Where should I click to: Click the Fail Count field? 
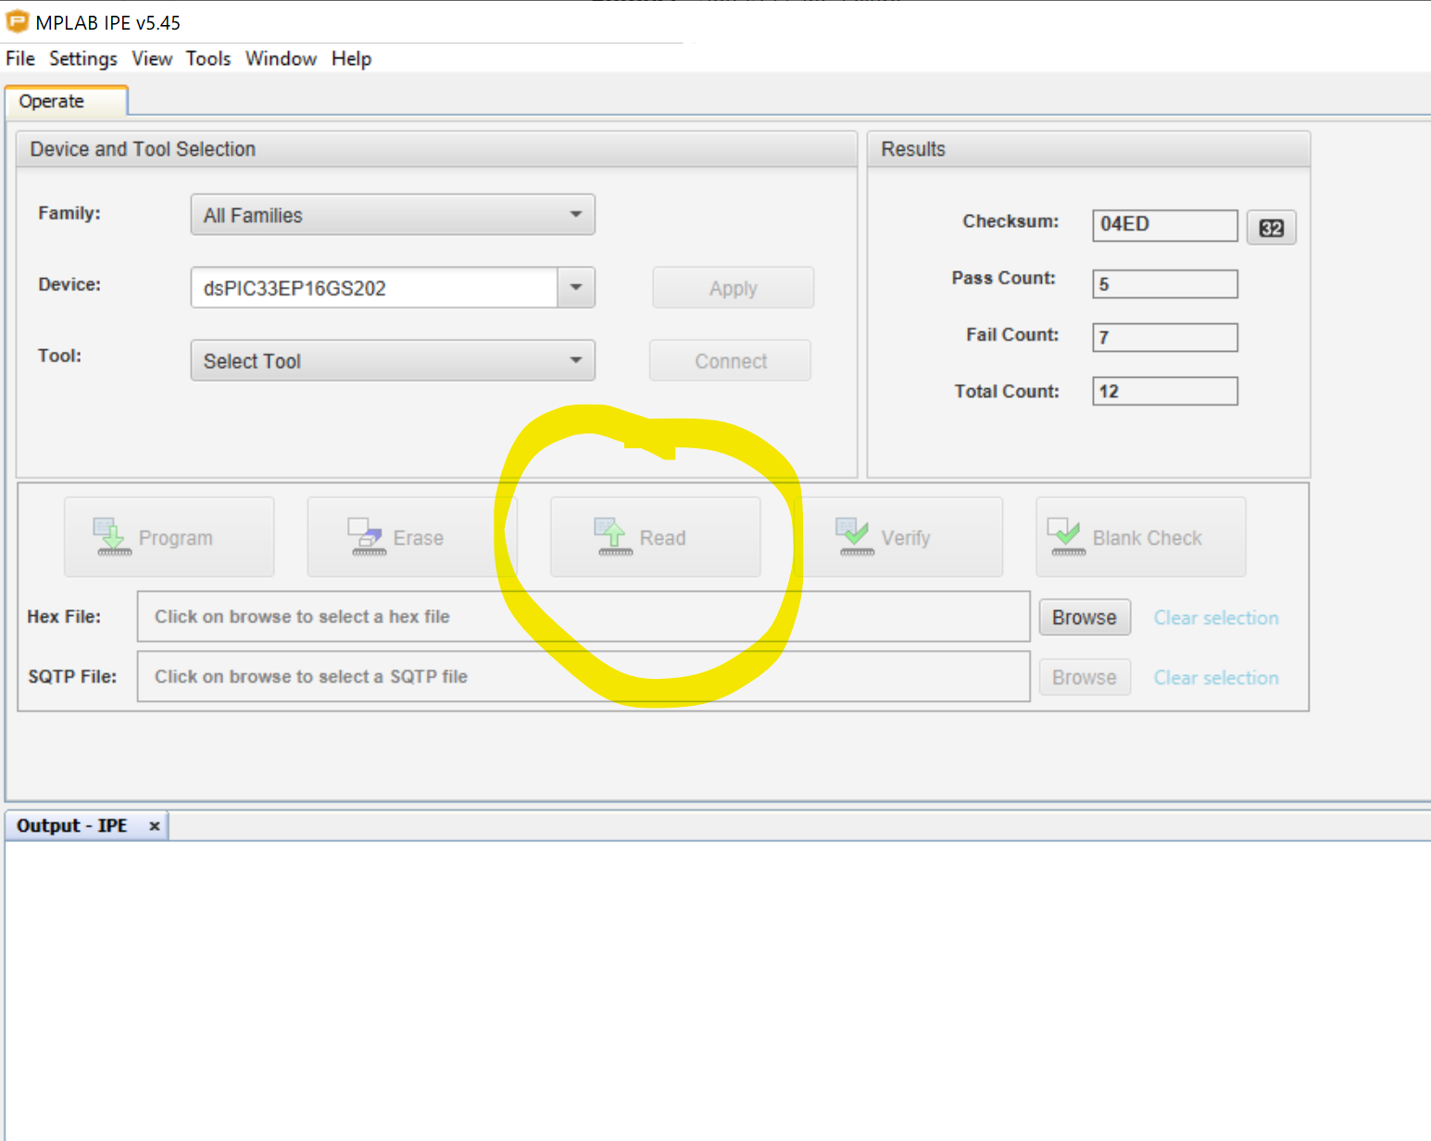tap(1165, 337)
